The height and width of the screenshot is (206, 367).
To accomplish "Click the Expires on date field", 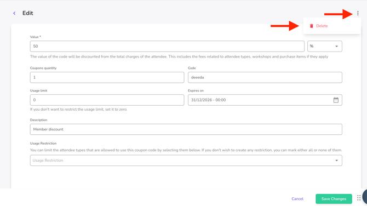I will (x=265, y=100).
